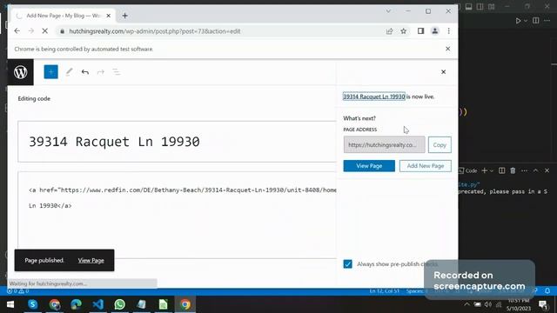Close the publish panel with X
Viewport: 557px width, 313px height.
pyautogui.click(x=443, y=72)
